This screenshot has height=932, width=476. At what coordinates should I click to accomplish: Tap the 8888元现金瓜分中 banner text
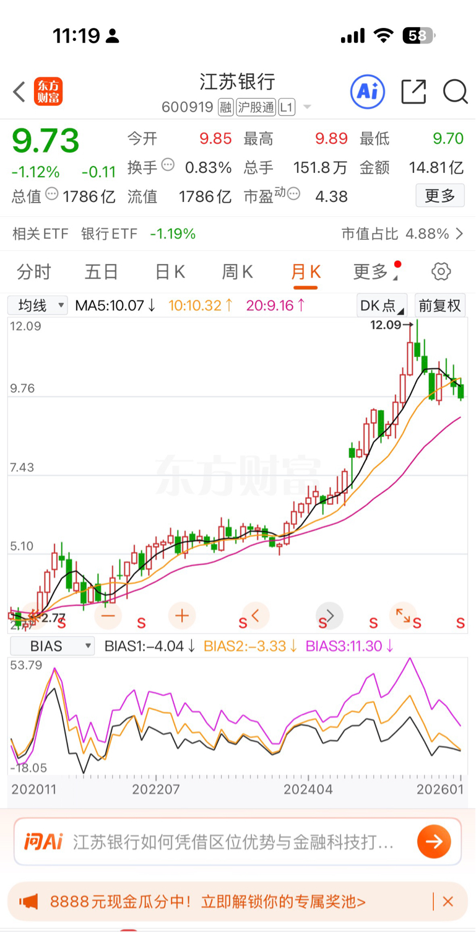point(208,902)
